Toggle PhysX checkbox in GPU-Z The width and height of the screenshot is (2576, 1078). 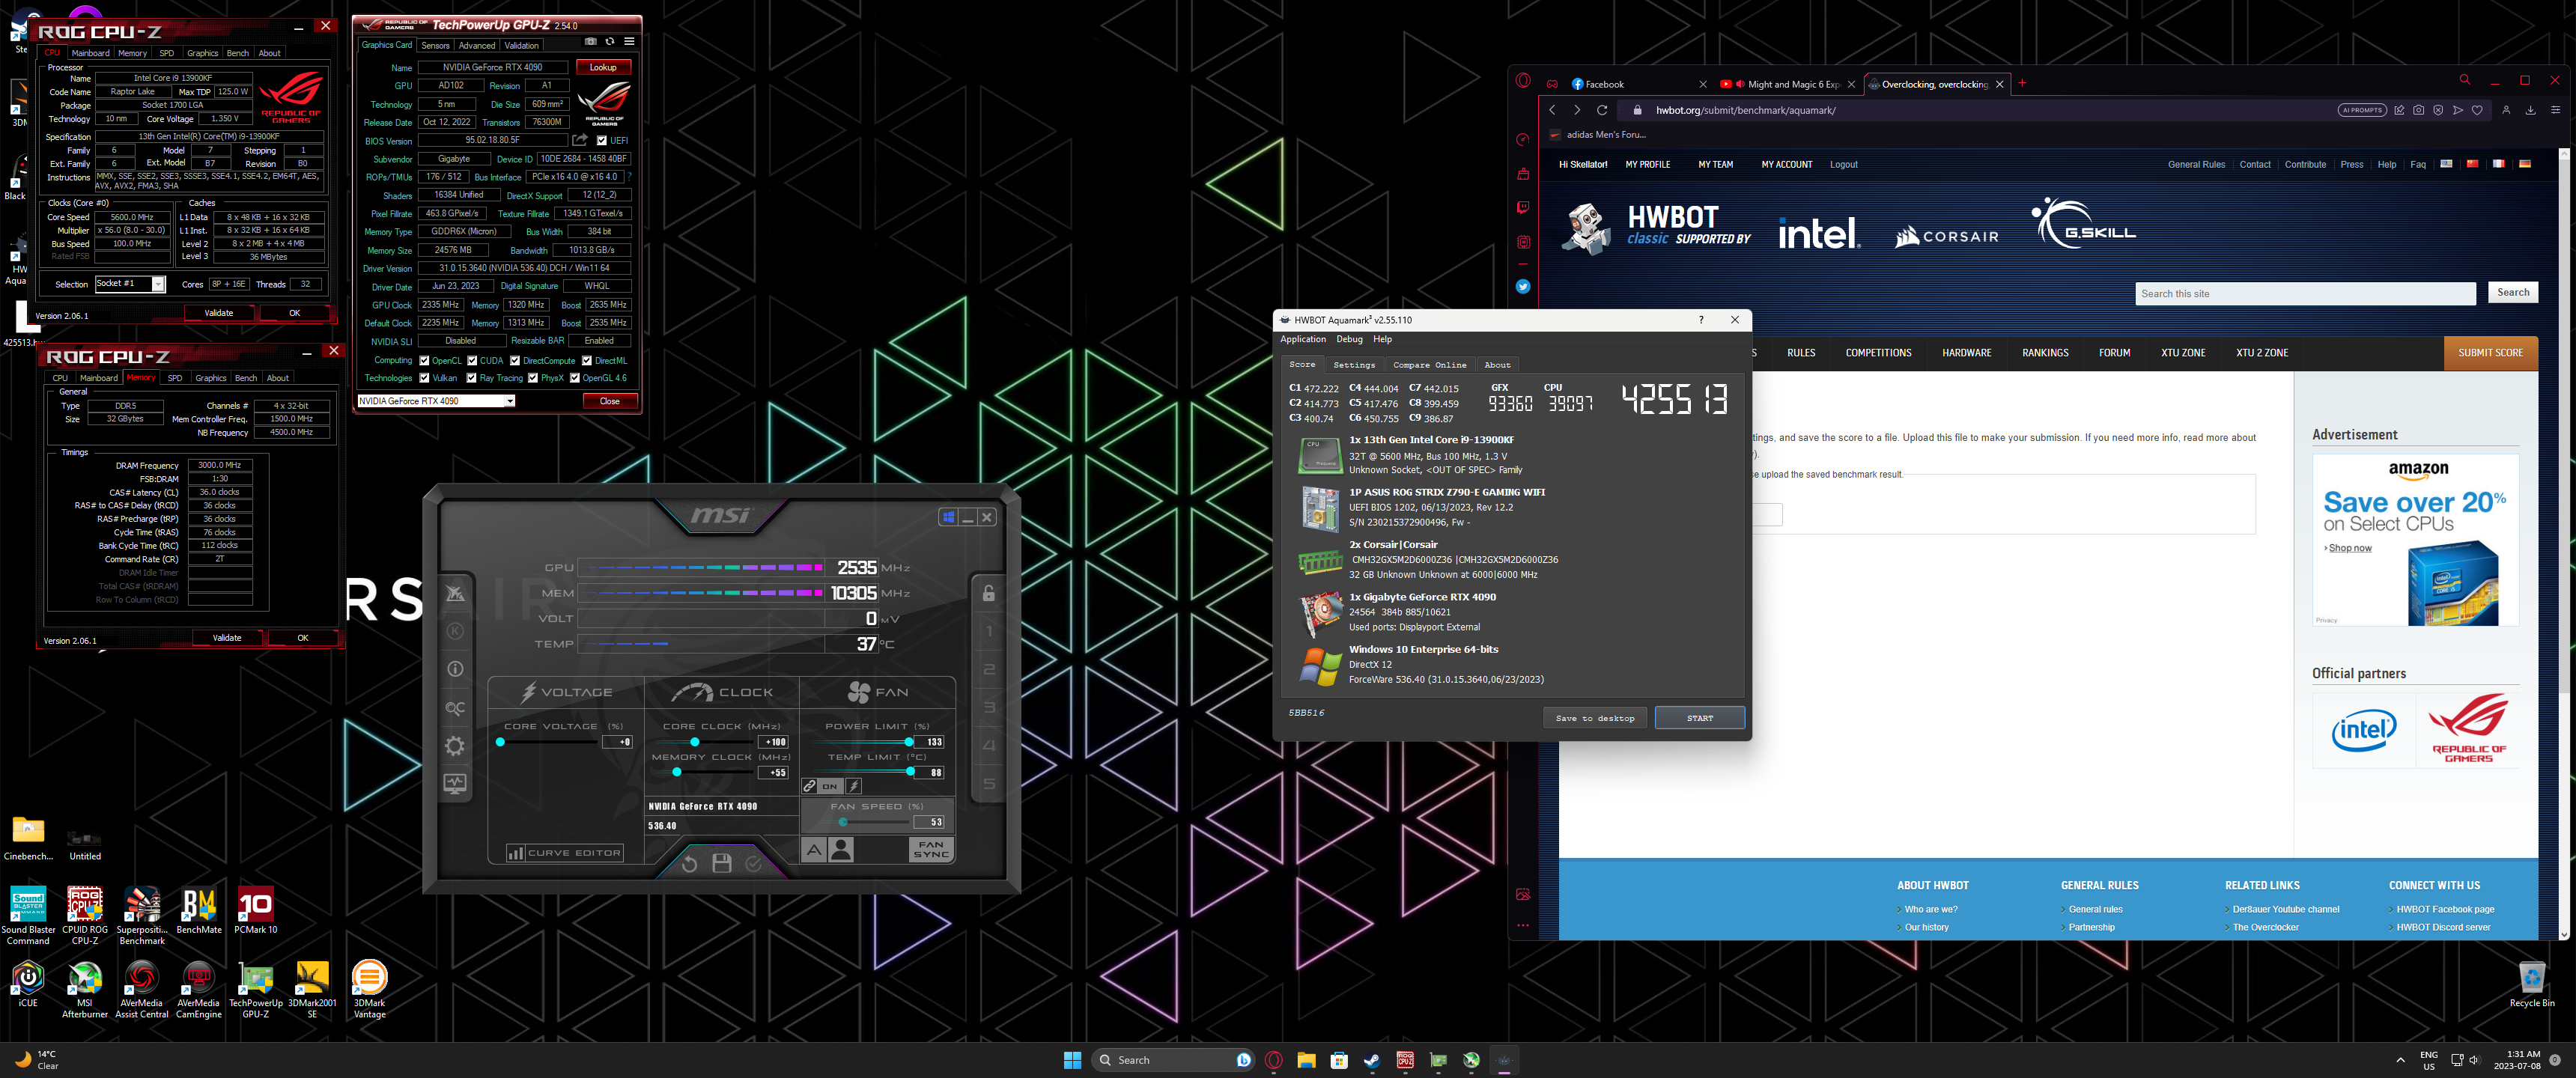[x=533, y=378]
